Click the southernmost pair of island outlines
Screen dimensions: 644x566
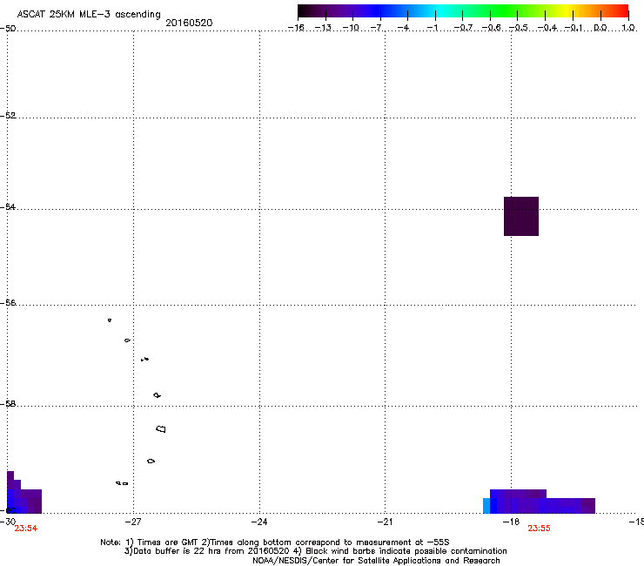point(122,483)
